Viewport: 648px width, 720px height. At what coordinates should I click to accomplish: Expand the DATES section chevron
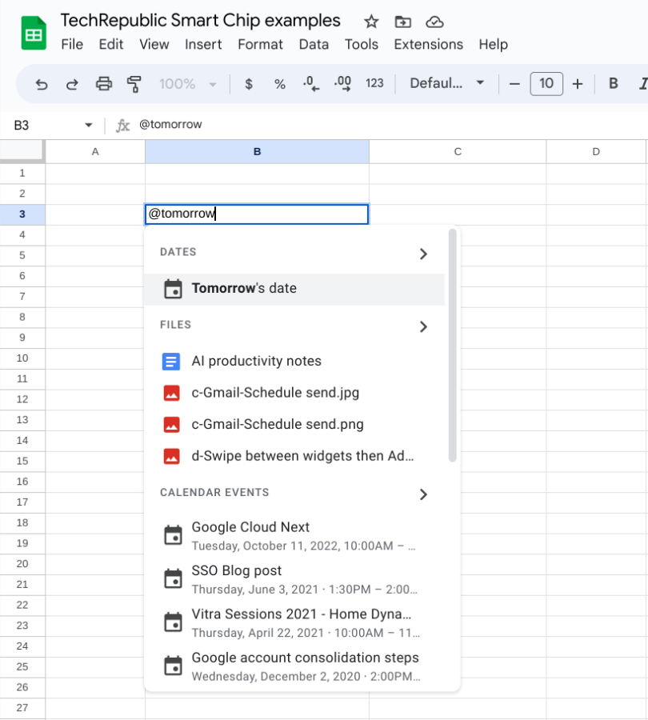(423, 252)
